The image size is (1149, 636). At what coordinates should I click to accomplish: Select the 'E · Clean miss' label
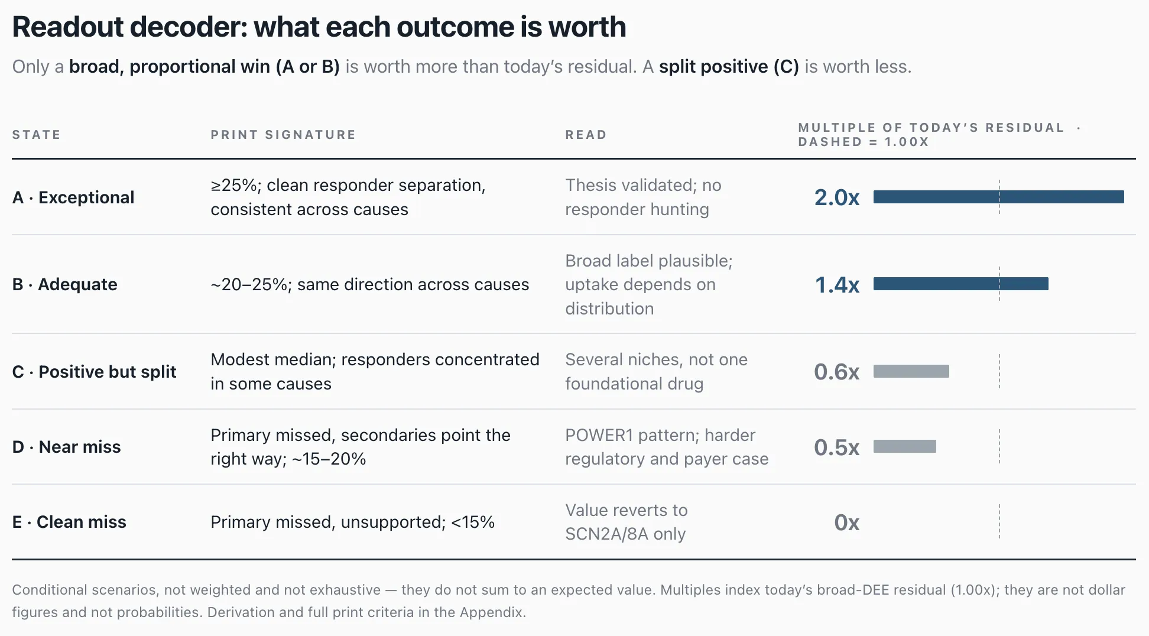(x=69, y=522)
